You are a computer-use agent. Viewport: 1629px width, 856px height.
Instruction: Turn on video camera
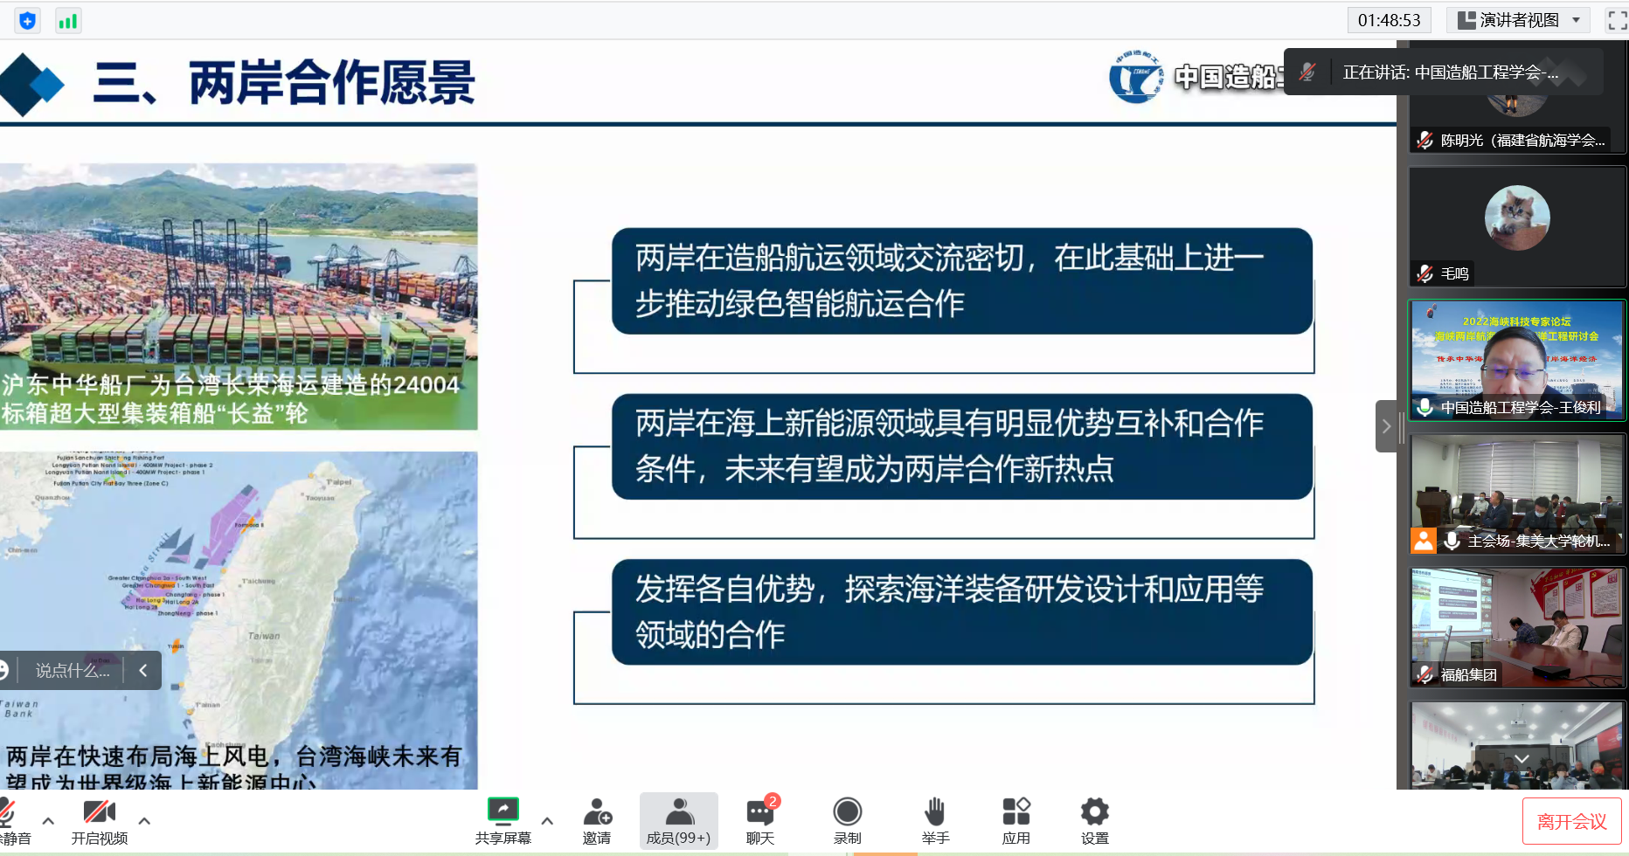pos(100,821)
